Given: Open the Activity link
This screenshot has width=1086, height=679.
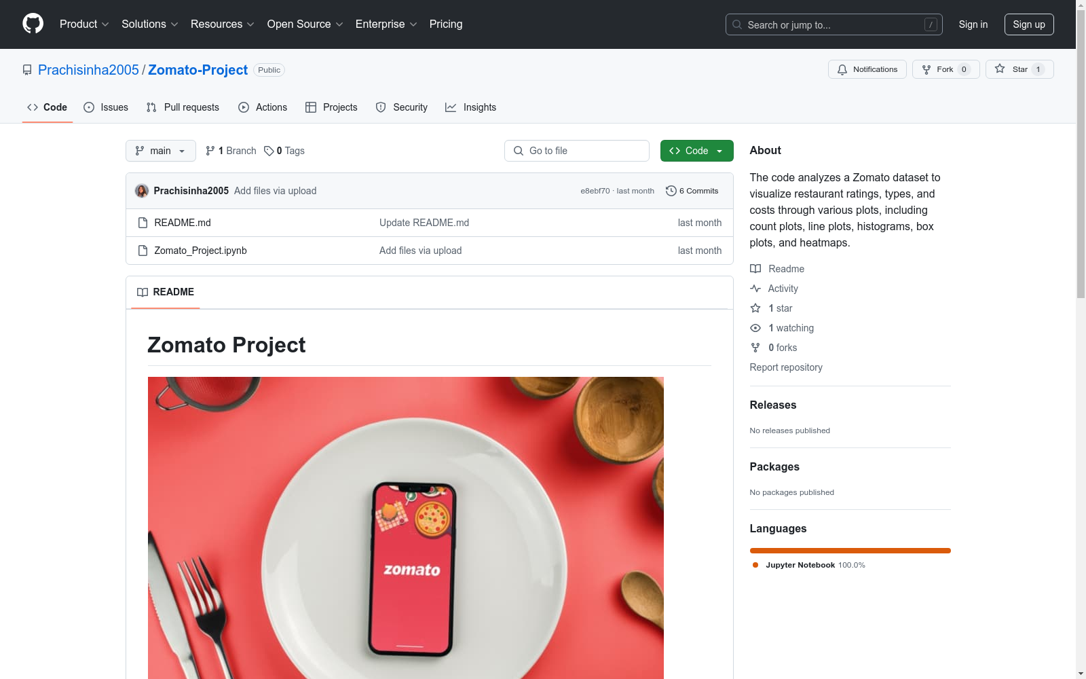Looking at the screenshot, I should [774, 289].
